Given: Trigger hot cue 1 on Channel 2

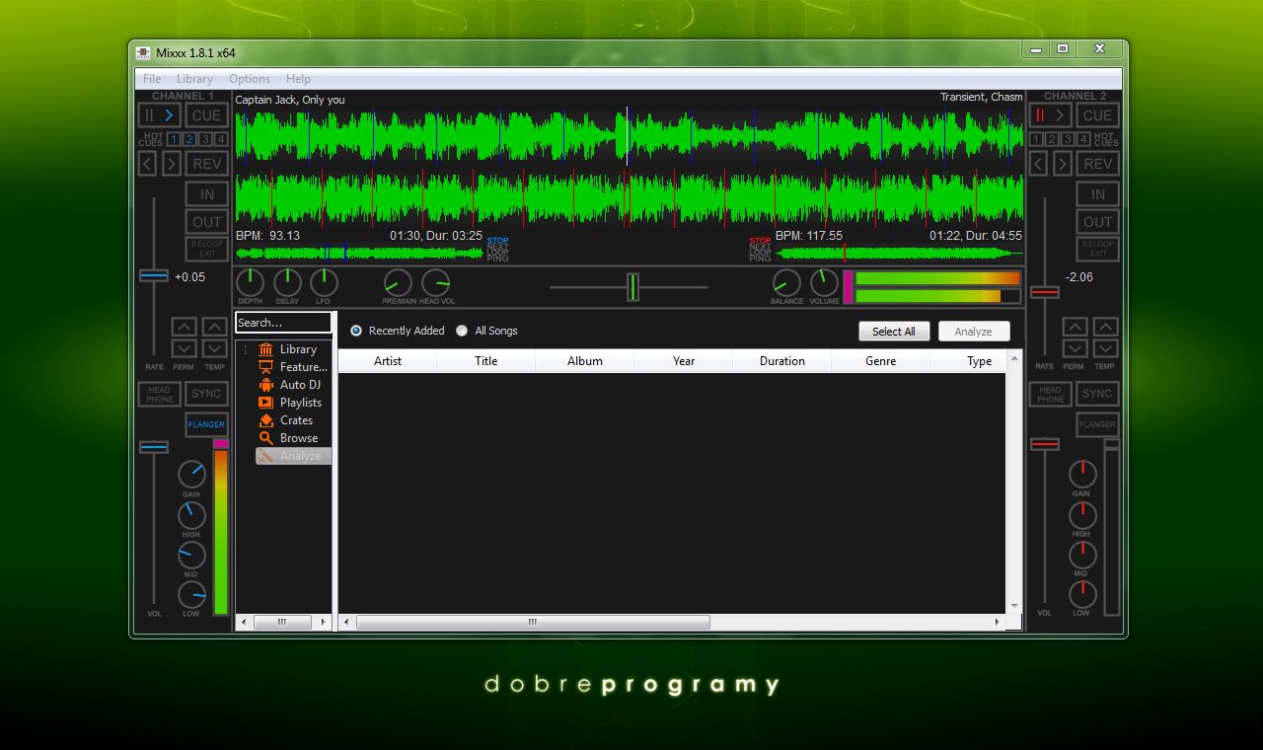Looking at the screenshot, I should pos(1037,139).
